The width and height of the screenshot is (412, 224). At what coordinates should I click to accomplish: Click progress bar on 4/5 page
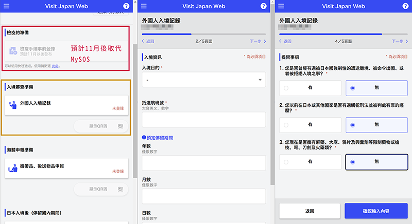344,34
